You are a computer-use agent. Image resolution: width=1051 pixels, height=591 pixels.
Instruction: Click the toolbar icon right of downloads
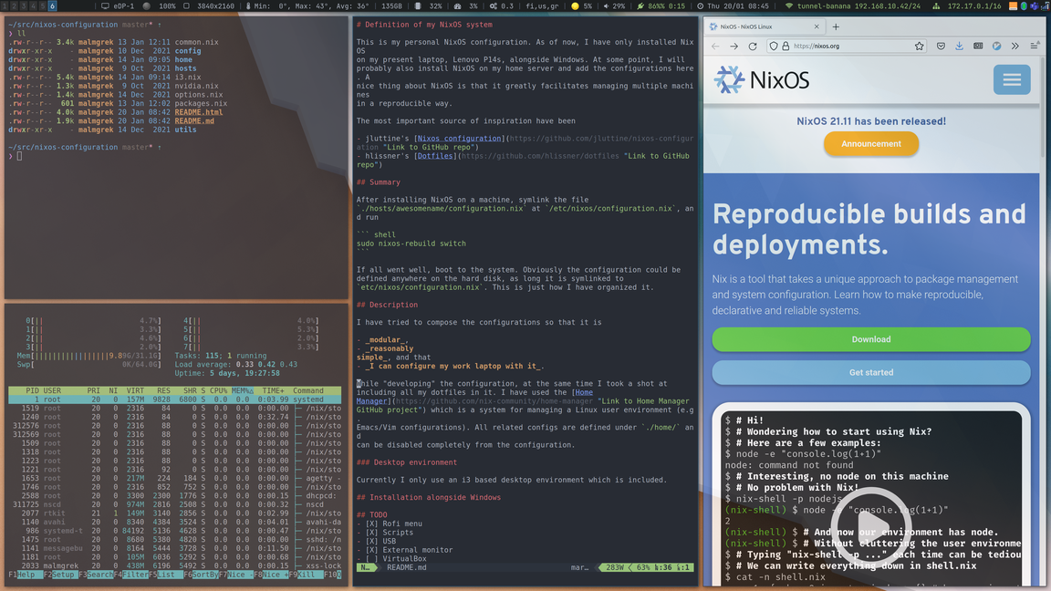coord(978,47)
